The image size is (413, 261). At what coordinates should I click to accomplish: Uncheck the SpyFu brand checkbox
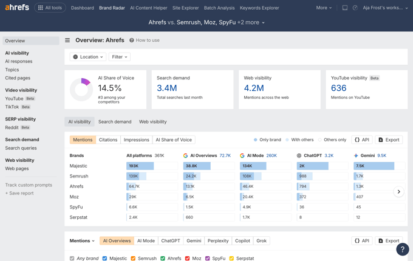(207, 259)
